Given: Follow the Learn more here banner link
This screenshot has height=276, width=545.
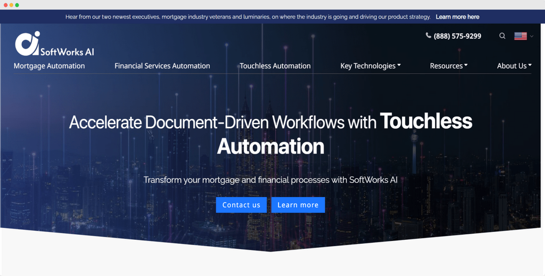Looking at the screenshot, I should click(x=457, y=17).
